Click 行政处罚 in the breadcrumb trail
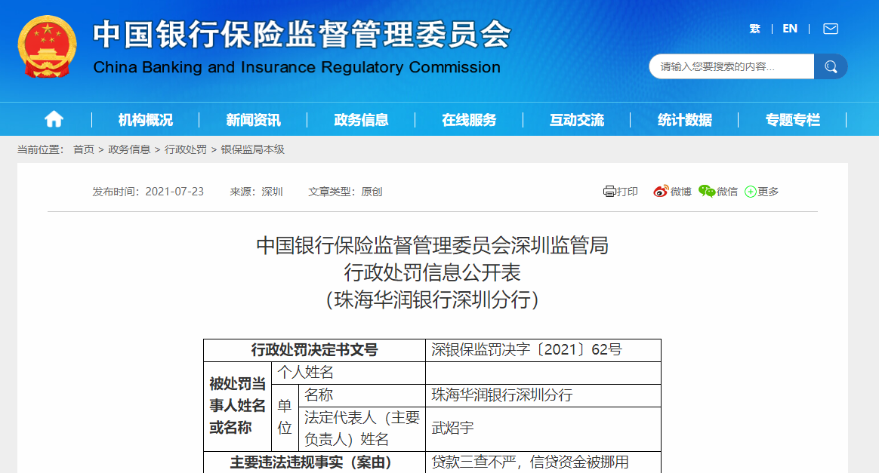The height and width of the screenshot is (473, 879). pos(186,149)
